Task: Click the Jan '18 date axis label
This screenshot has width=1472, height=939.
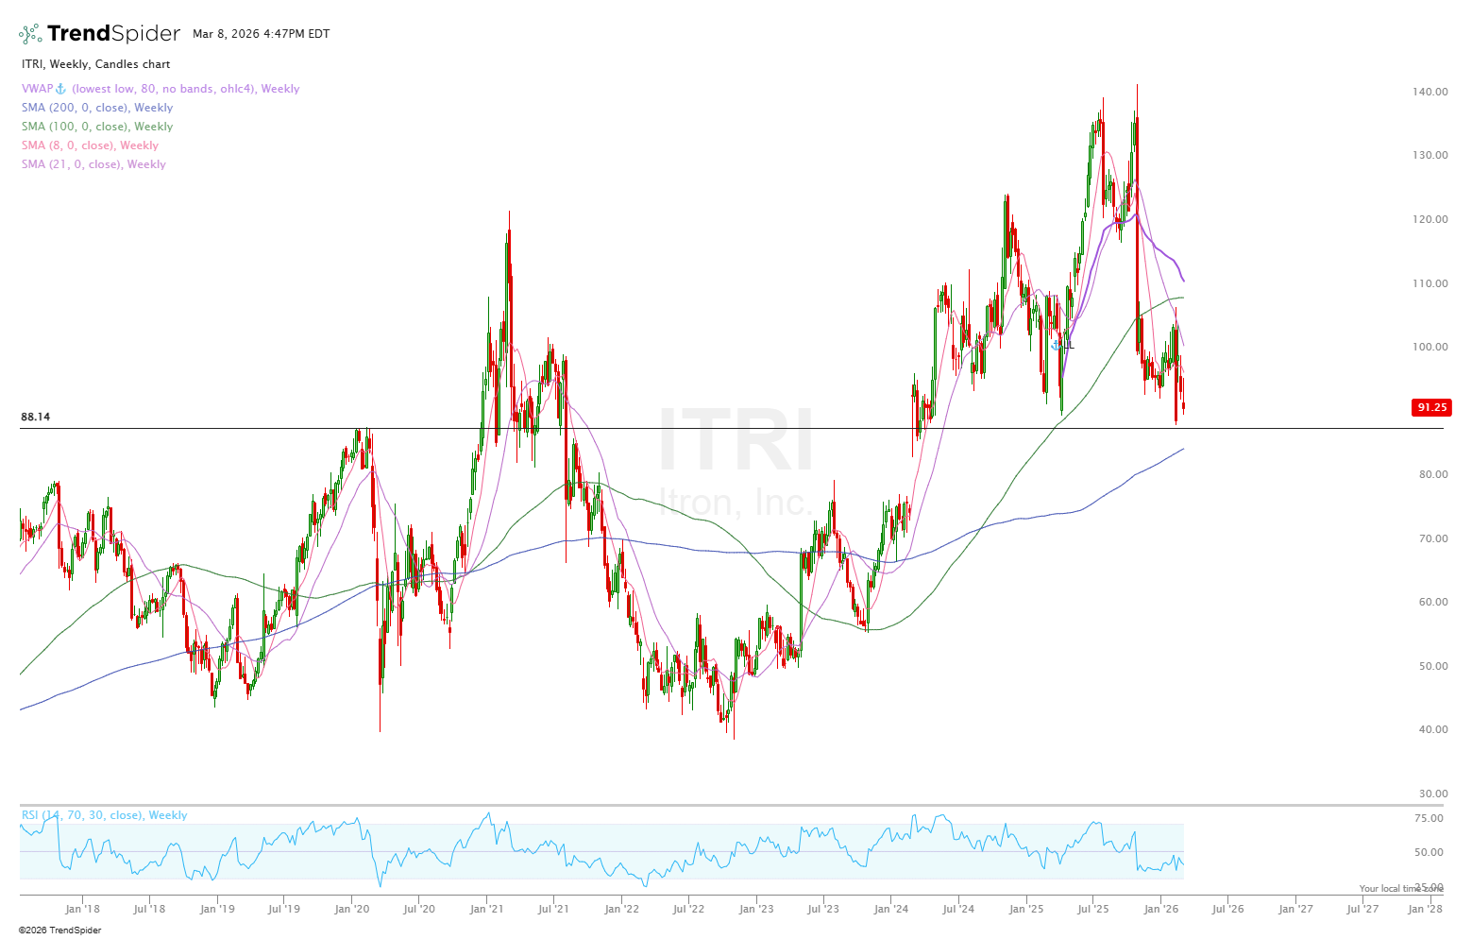Action: point(82,910)
